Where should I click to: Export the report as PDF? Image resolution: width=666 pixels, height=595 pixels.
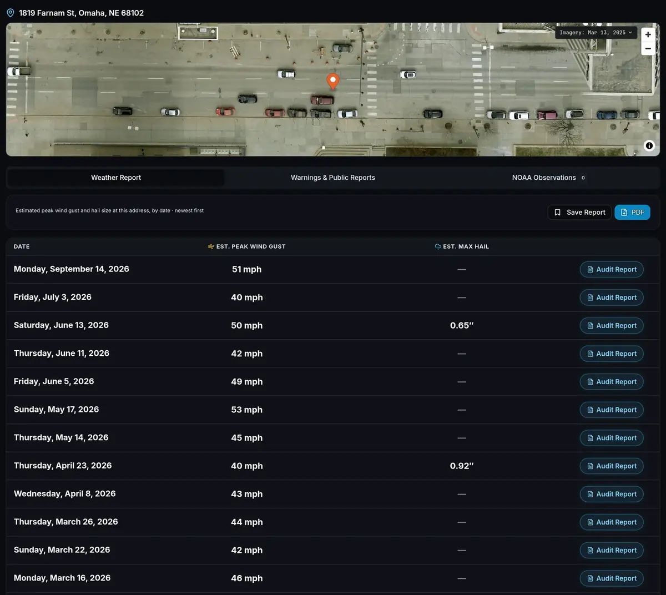pos(632,212)
